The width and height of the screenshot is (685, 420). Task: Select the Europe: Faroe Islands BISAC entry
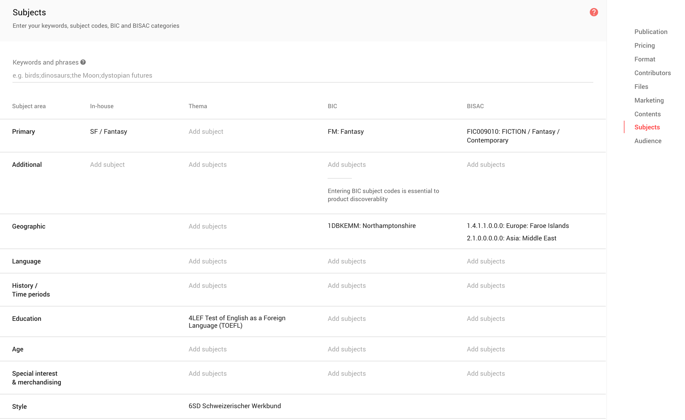pos(517,226)
